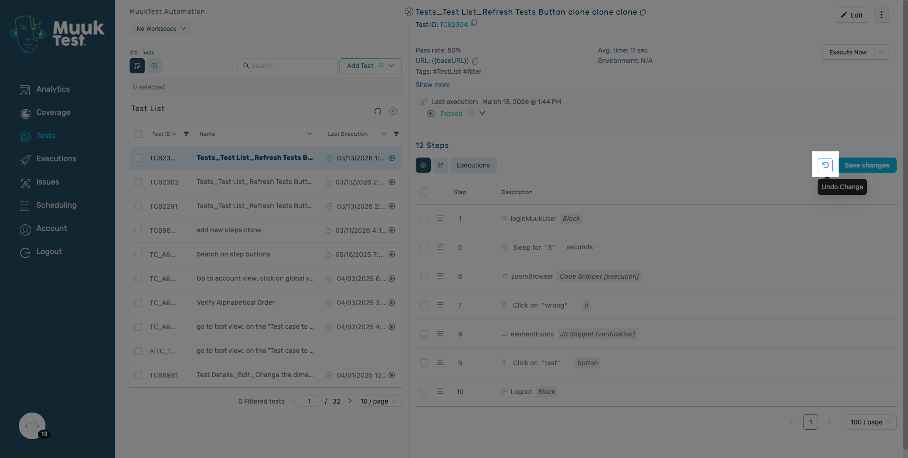Go to next page of tests

pyautogui.click(x=350, y=401)
